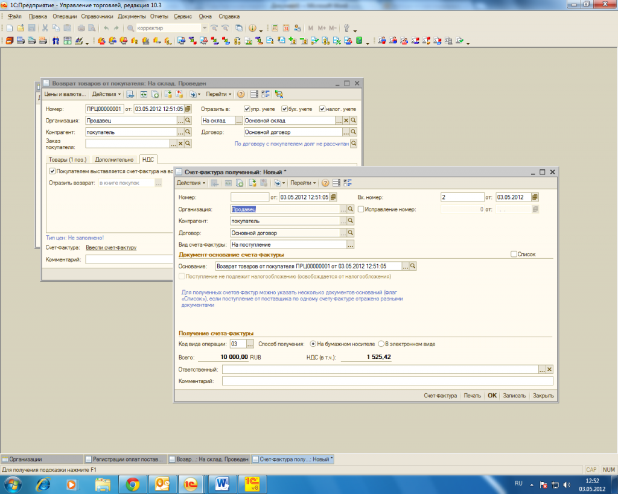
Task: Click the magnifier next to the Договор field in invoice
Action: (351, 233)
